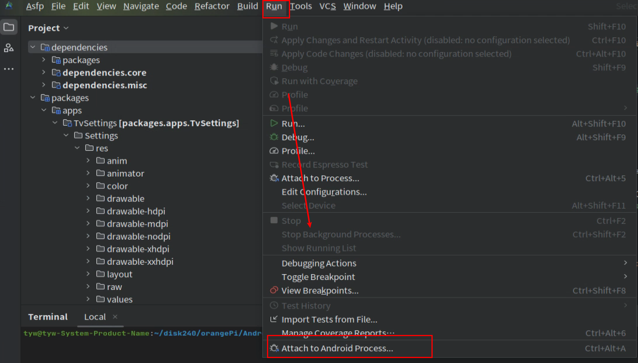
Task: Collapse the dependencies tree node
Action: 33,47
